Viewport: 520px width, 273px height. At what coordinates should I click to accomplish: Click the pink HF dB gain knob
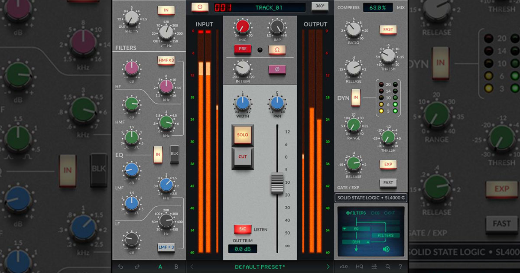pos(131,68)
